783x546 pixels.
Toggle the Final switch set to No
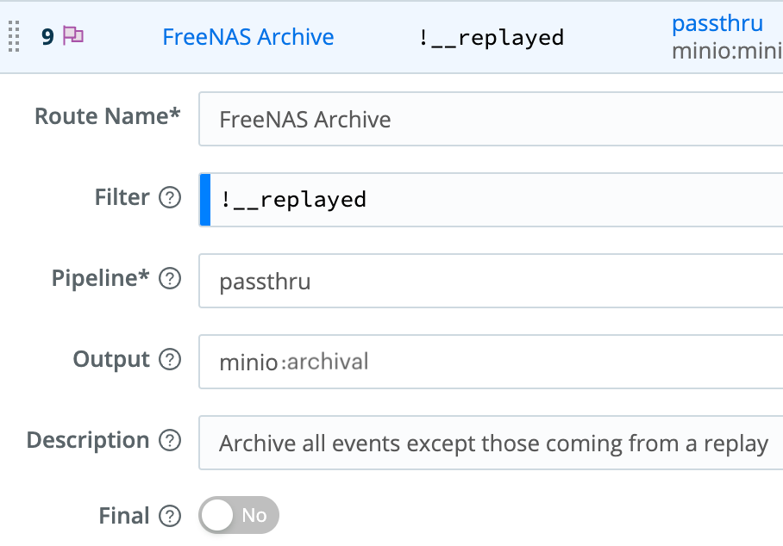coord(239,516)
